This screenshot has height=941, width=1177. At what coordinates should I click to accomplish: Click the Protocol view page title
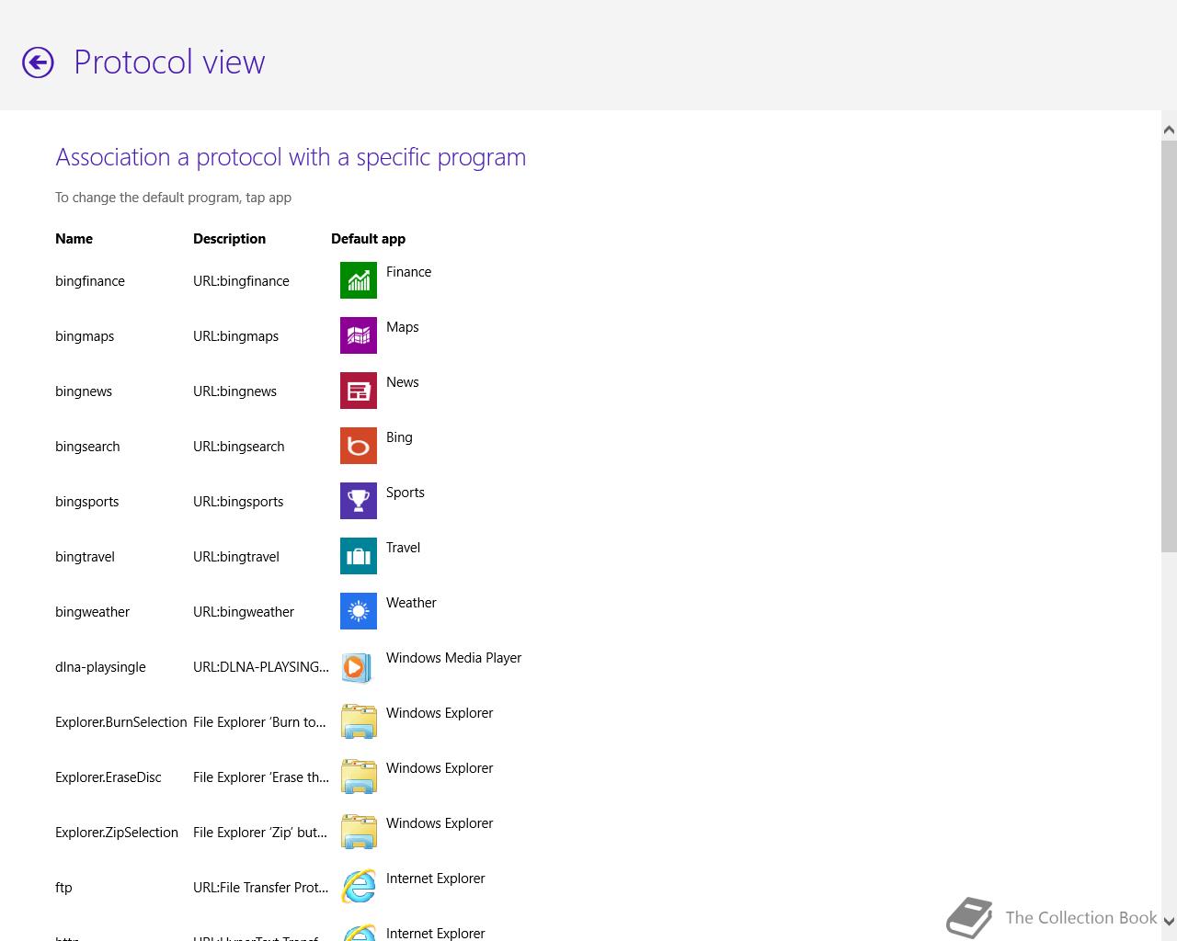pos(169,62)
